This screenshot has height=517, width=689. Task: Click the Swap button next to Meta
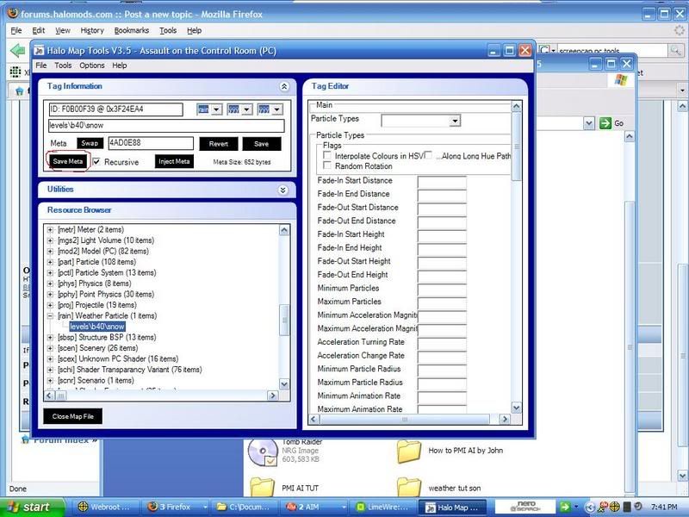(x=90, y=143)
